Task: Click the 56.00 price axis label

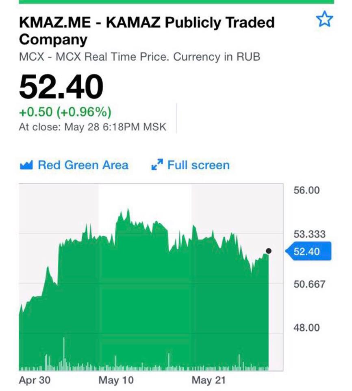Action: [306, 190]
